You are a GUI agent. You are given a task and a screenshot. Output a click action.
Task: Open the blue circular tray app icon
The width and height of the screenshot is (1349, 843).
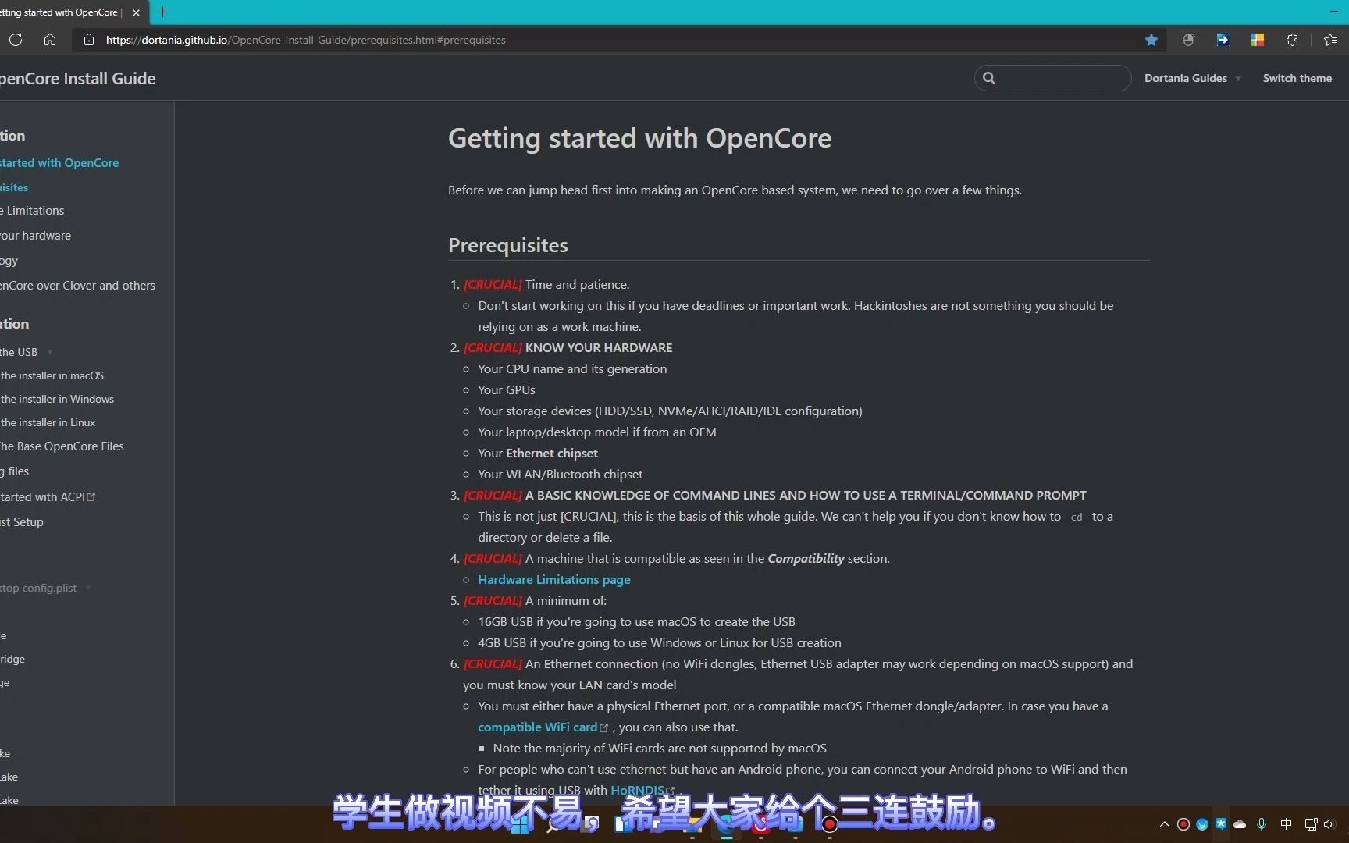point(1202,824)
